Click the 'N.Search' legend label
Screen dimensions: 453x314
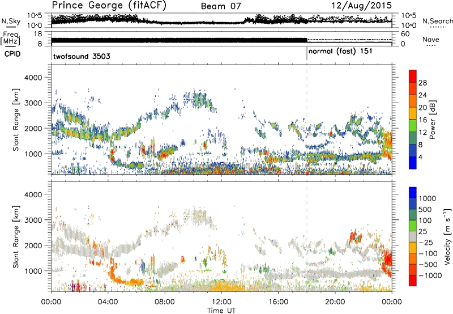tap(437, 21)
